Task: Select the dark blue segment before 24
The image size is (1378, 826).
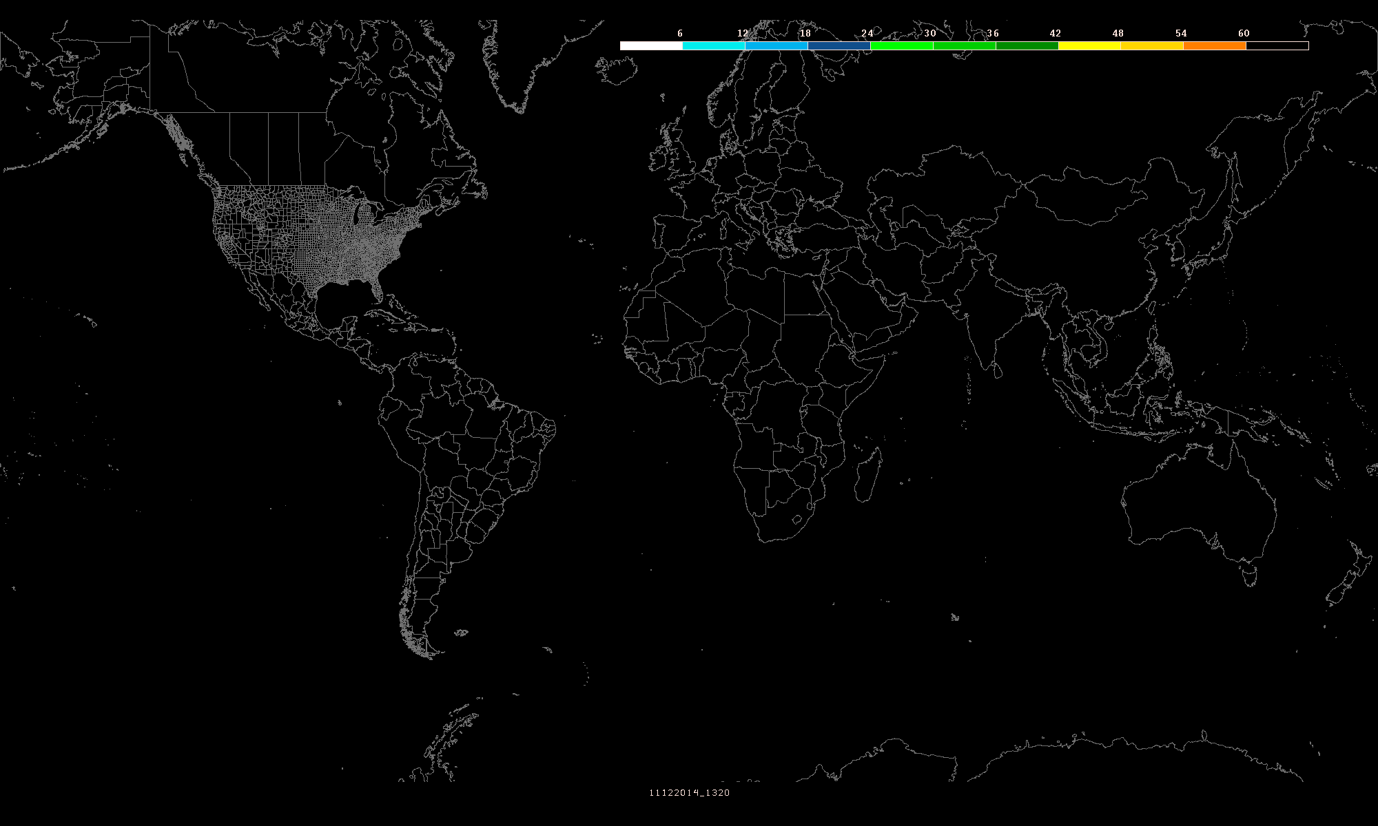Action: click(839, 46)
